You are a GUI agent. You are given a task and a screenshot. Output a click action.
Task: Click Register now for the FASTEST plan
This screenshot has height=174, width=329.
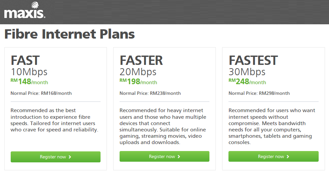pos(273,157)
